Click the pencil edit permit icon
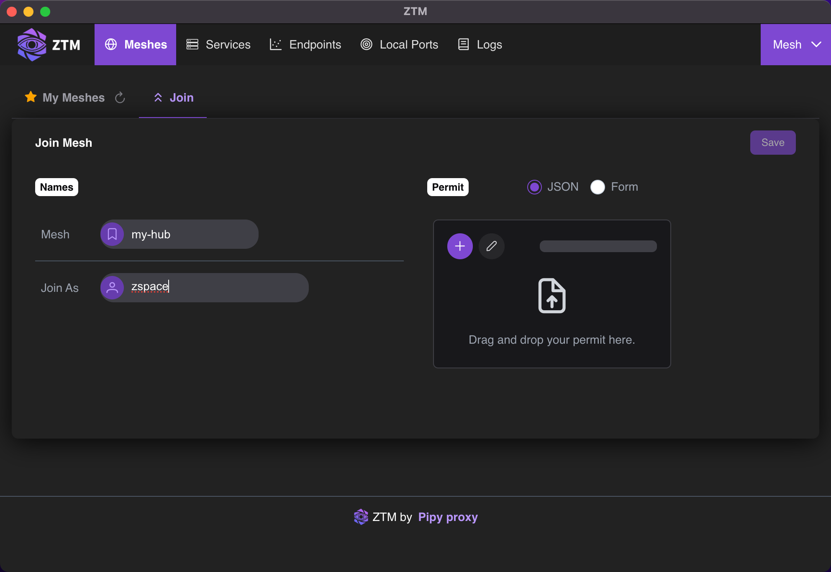This screenshot has width=831, height=572. 491,246
